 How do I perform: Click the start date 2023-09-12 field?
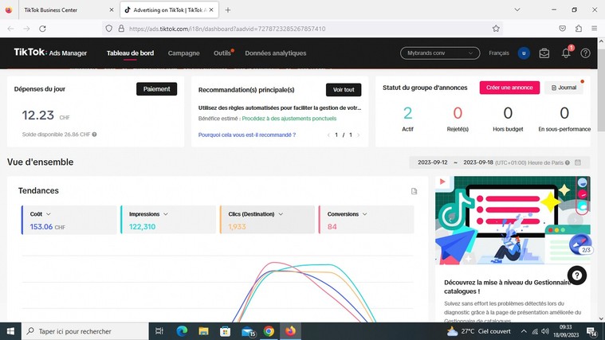[433, 162]
